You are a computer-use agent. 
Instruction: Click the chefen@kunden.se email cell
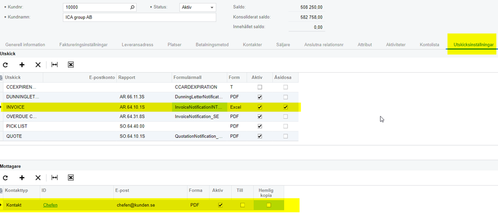[x=151, y=205]
